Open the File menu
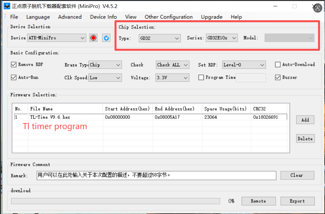 (x=14, y=17)
